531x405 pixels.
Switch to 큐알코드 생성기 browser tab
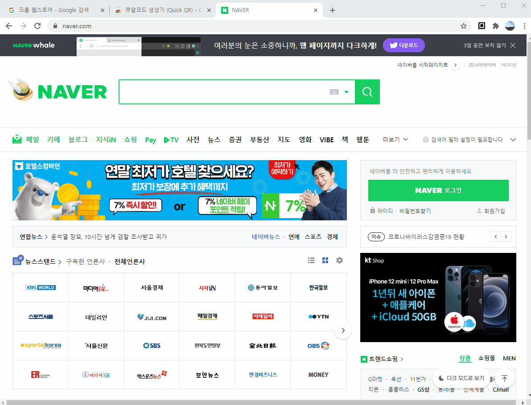pyautogui.click(x=164, y=10)
